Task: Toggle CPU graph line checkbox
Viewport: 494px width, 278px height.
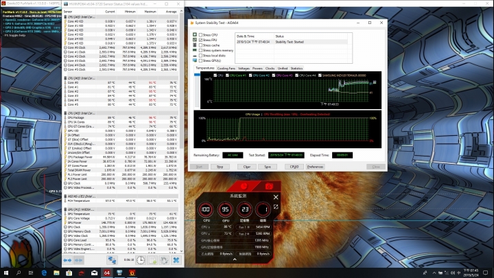Action: click(x=215, y=76)
